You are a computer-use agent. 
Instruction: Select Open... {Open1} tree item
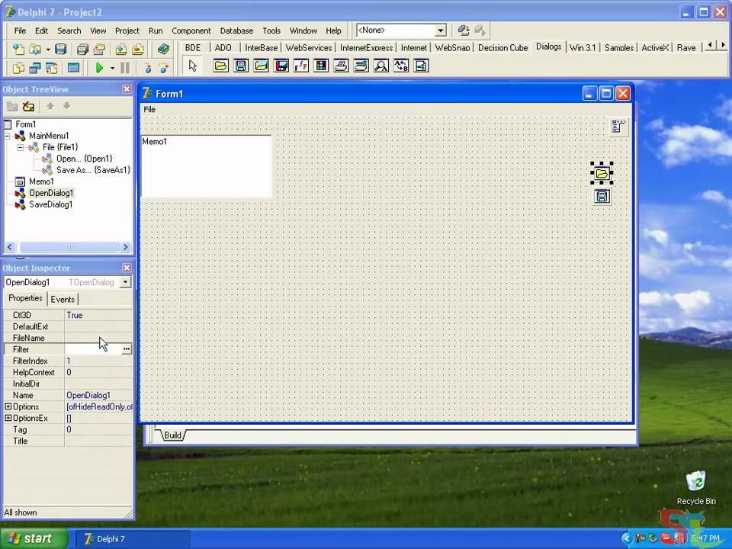pyautogui.click(x=85, y=159)
